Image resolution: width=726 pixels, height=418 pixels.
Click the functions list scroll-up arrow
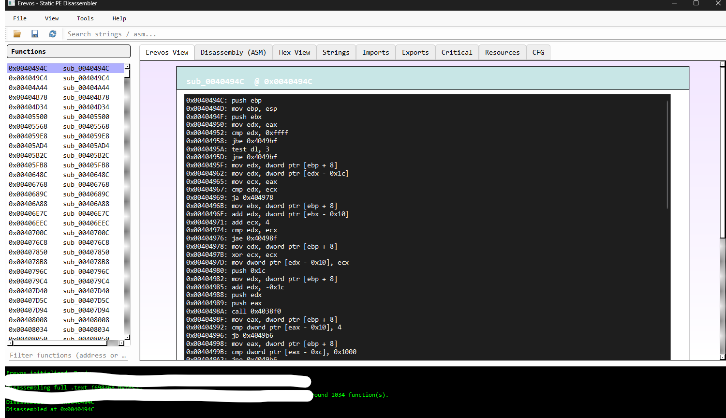(127, 66)
